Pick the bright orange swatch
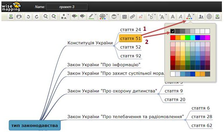 [178, 38]
